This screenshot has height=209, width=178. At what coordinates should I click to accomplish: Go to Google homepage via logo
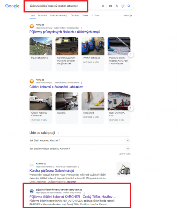pyautogui.click(x=12, y=6)
